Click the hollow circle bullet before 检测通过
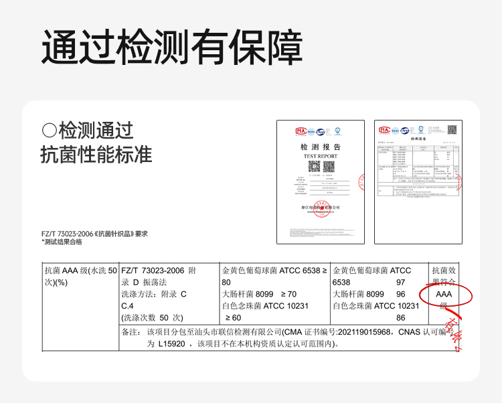The width and height of the screenshot is (502, 403). coord(50,131)
